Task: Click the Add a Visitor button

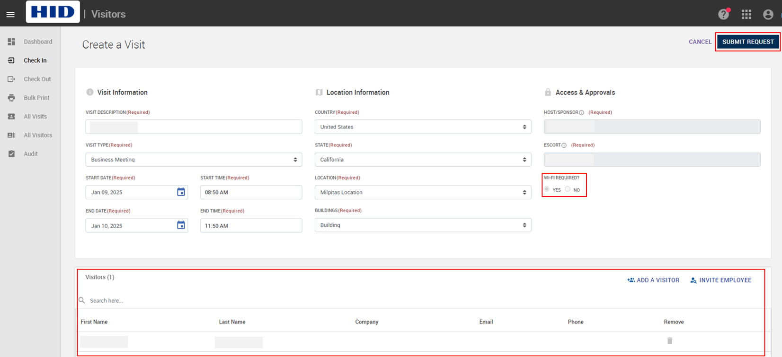Action: [653, 280]
